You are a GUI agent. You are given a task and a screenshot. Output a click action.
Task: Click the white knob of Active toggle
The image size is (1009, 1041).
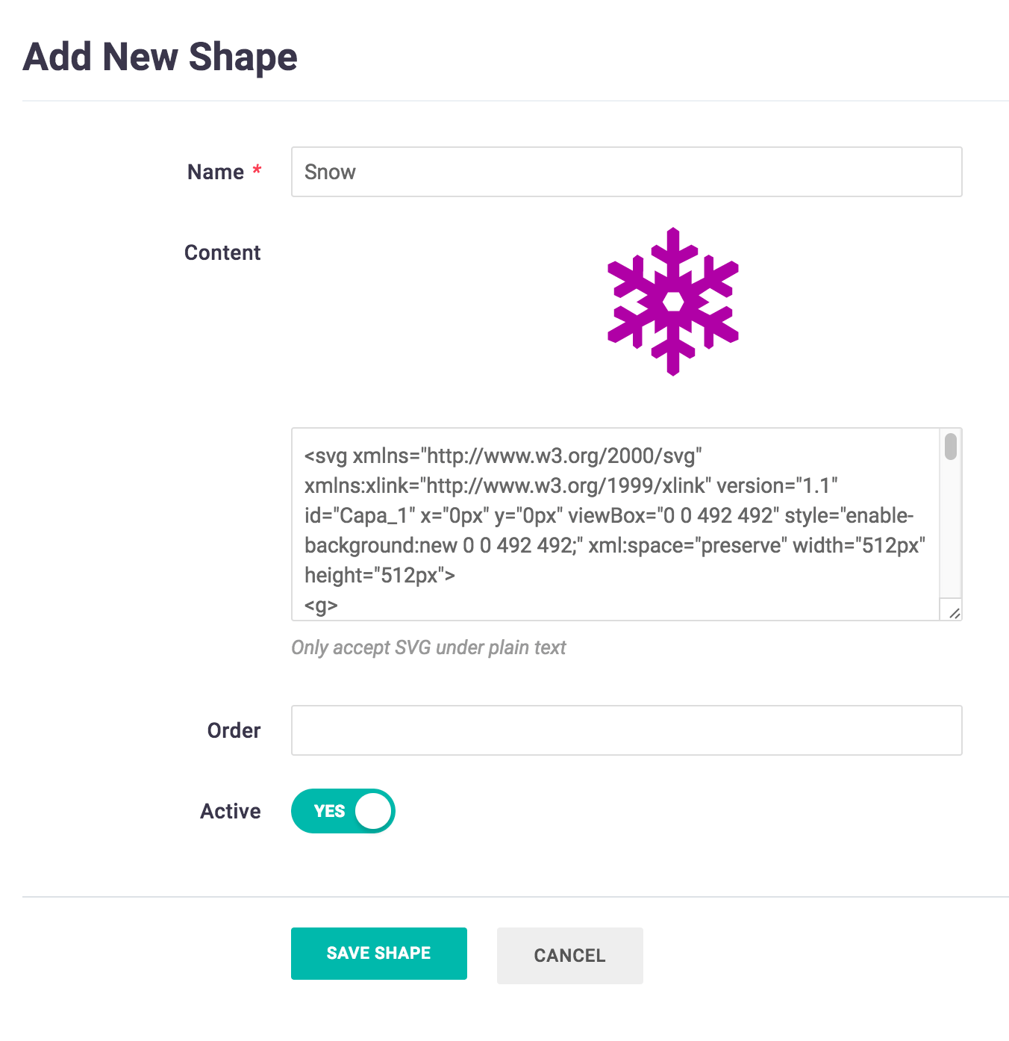point(373,811)
